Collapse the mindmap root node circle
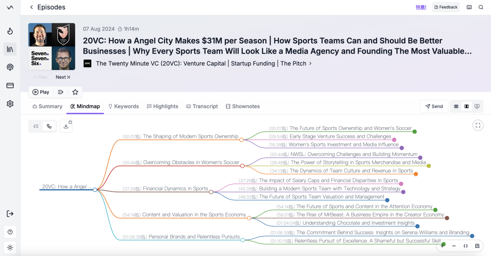This screenshot has width=491, height=256. pyautogui.click(x=95, y=190)
